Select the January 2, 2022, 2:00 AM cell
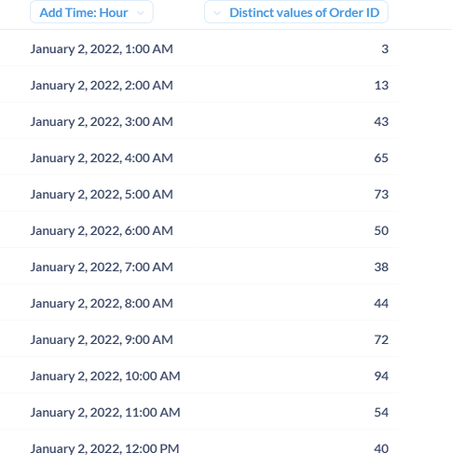The height and width of the screenshot is (466, 452). coord(102,85)
